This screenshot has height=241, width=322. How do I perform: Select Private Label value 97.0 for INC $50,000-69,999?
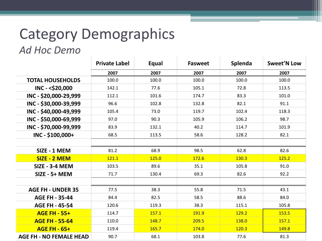click(x=113, y=119)
